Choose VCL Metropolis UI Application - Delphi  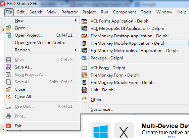[127, 29]
